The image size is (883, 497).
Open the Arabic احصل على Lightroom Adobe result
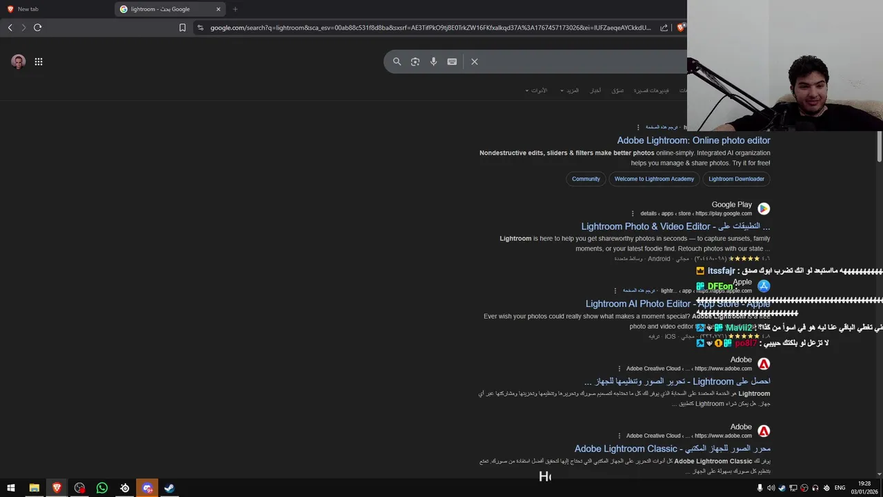coord(677,381)
